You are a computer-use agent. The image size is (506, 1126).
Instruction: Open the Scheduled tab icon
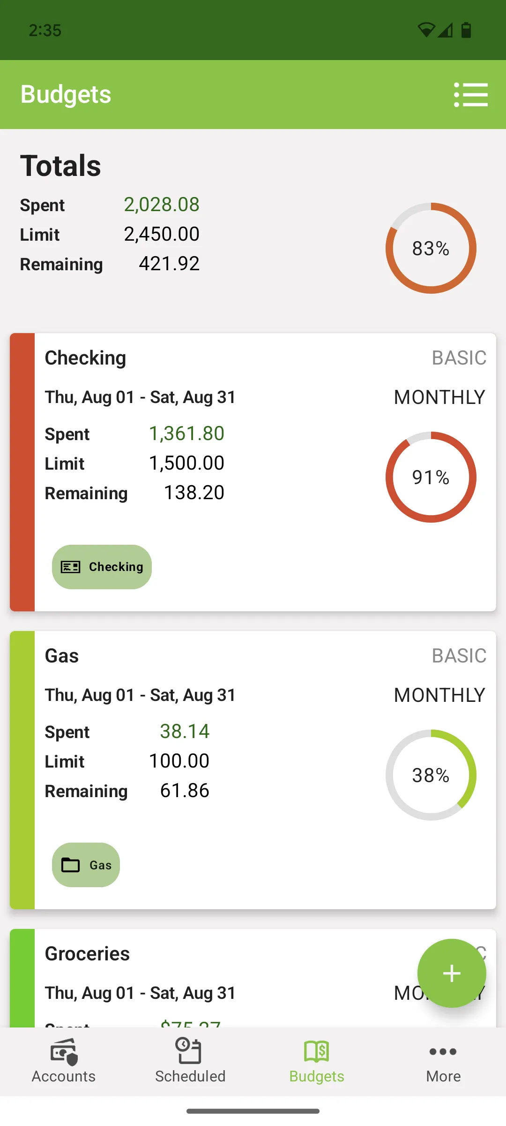(x=190, y=1051)
